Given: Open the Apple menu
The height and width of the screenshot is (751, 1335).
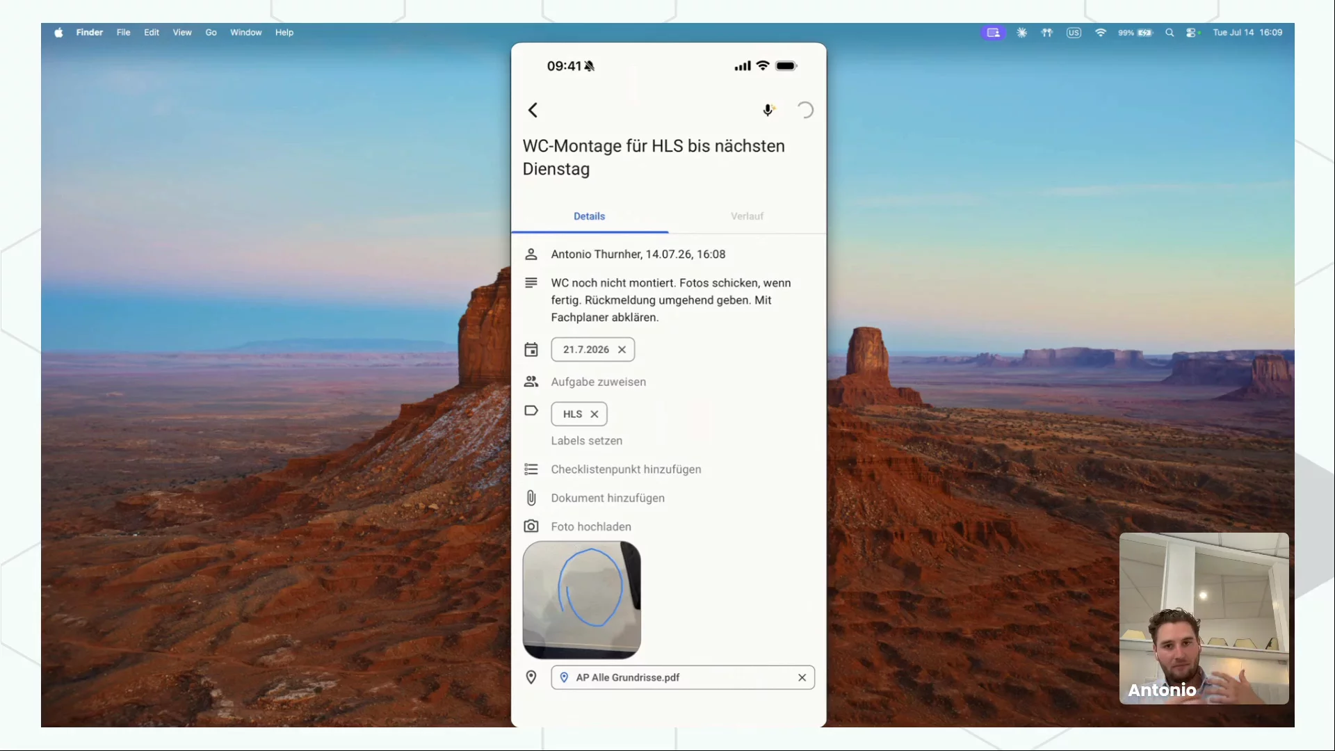Looking at the screenshot, I should [59, 33].
